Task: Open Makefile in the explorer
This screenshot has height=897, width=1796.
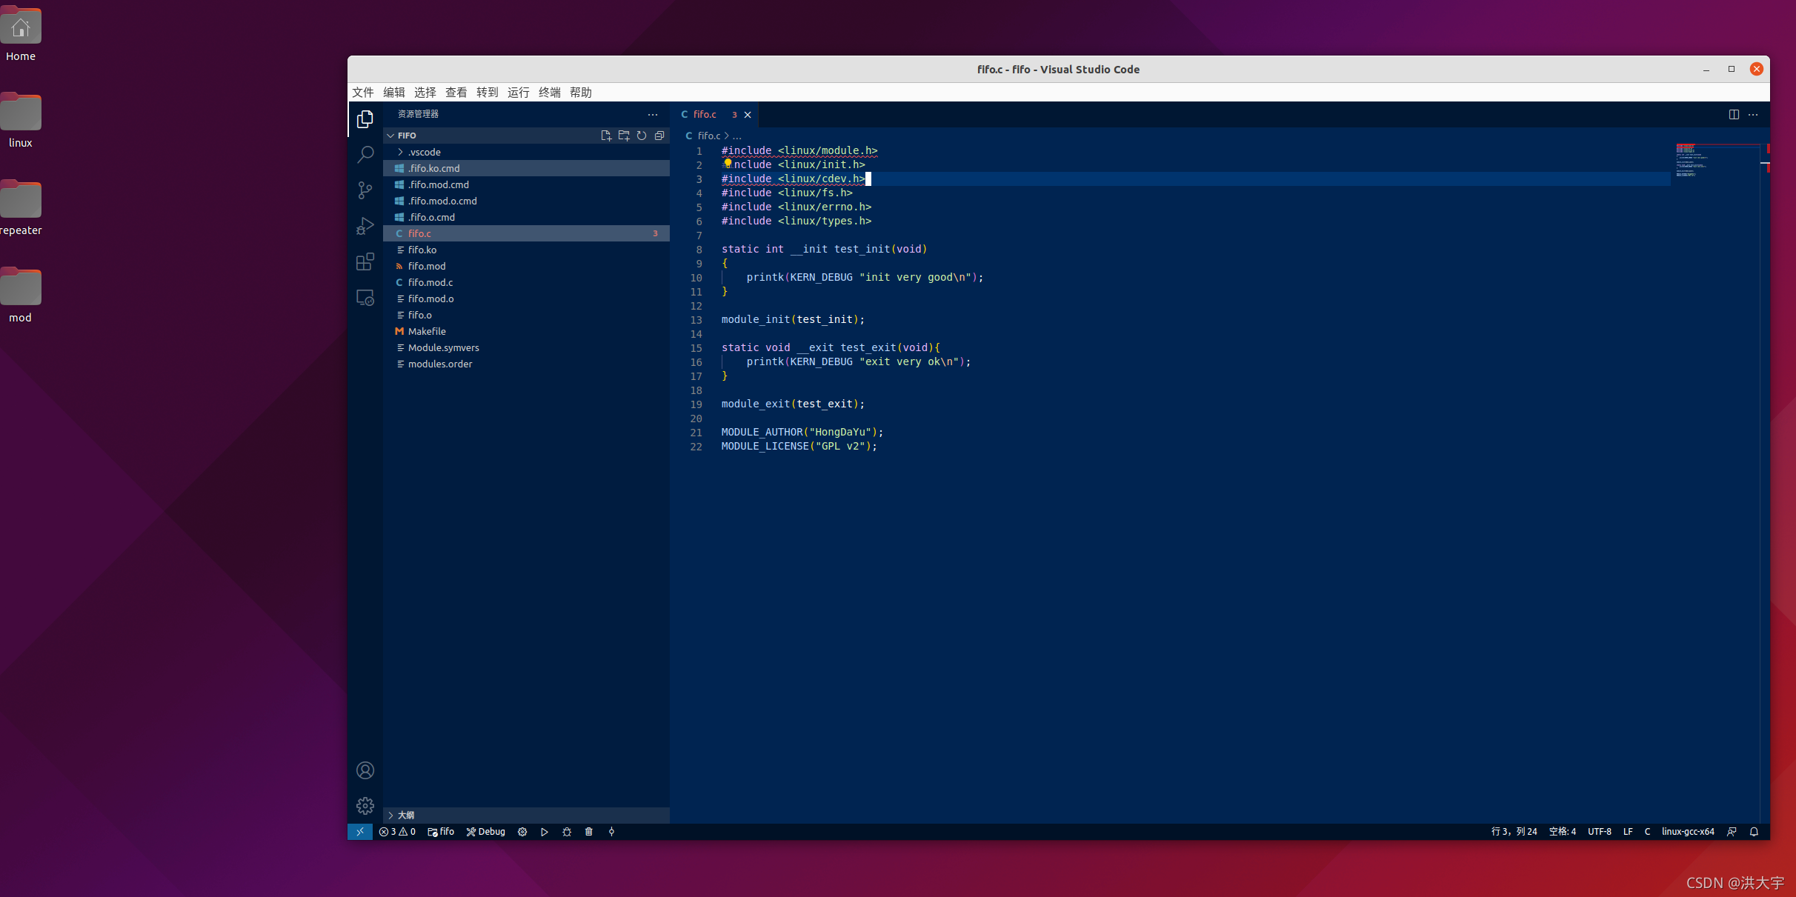Action: pyautogui.click(x=427, y=331)
